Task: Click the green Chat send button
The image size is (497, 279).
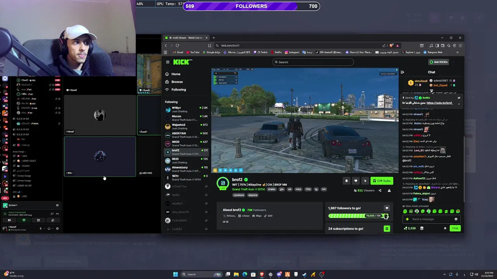Action: [455, 228]
